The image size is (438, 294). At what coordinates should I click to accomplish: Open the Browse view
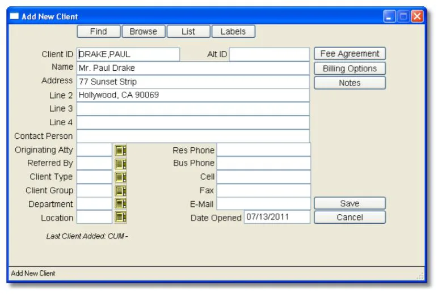[x=144, y=32]
